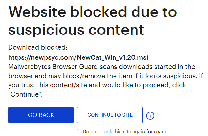Viewport: 208px width, 136px height.
Task: Open the circled info icon
Action: point(150,116)
